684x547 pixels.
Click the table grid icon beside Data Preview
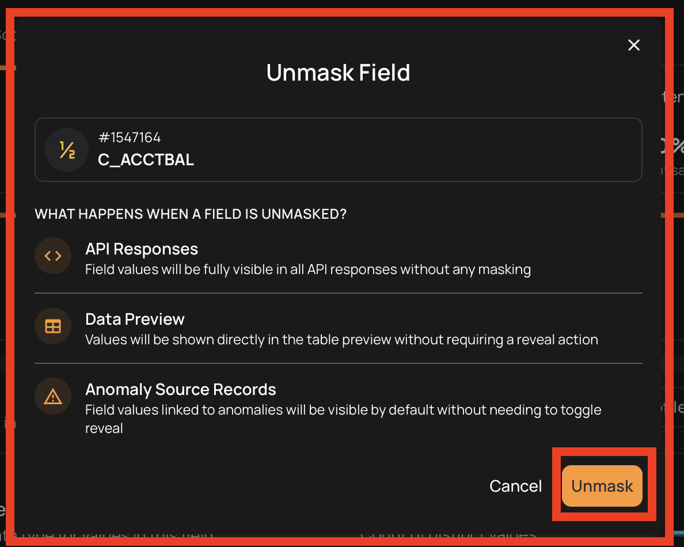click(53, 326)
